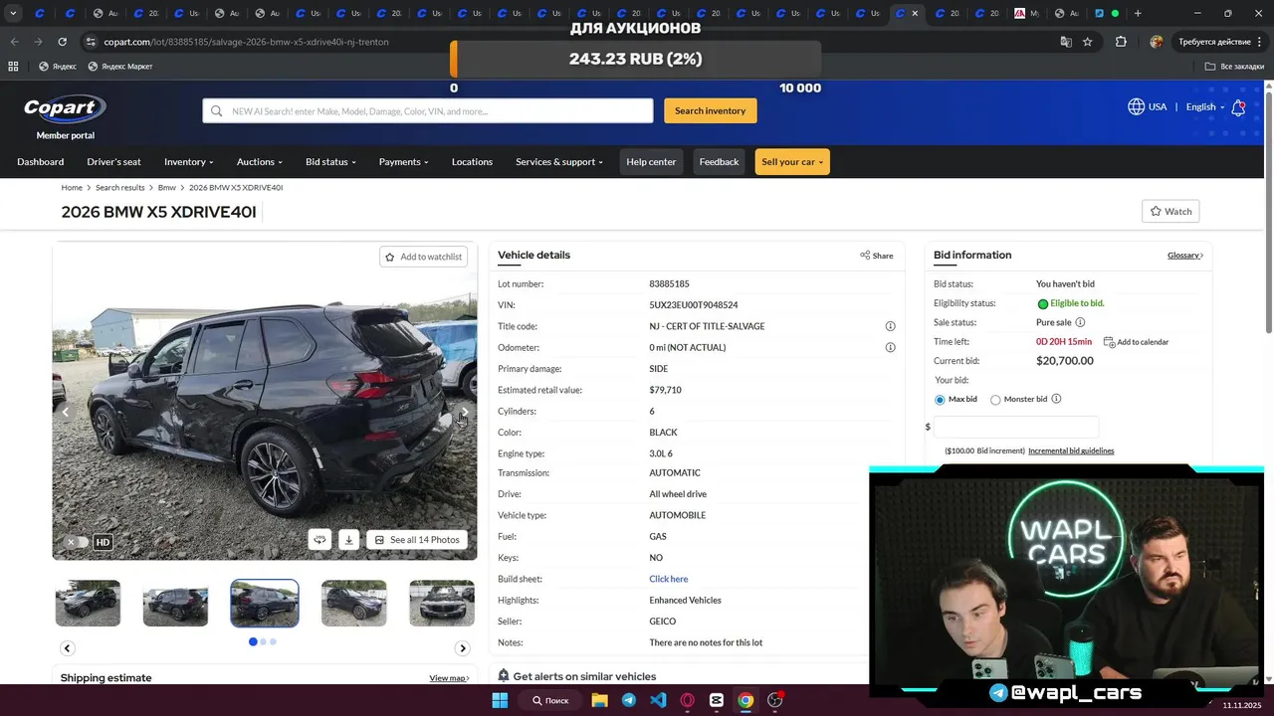Open browser tab search dropdown
The width and height of the screenshot is (1274, 716).
click(13, 14)
